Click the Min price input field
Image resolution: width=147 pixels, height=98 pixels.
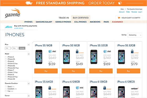point(8,48)
